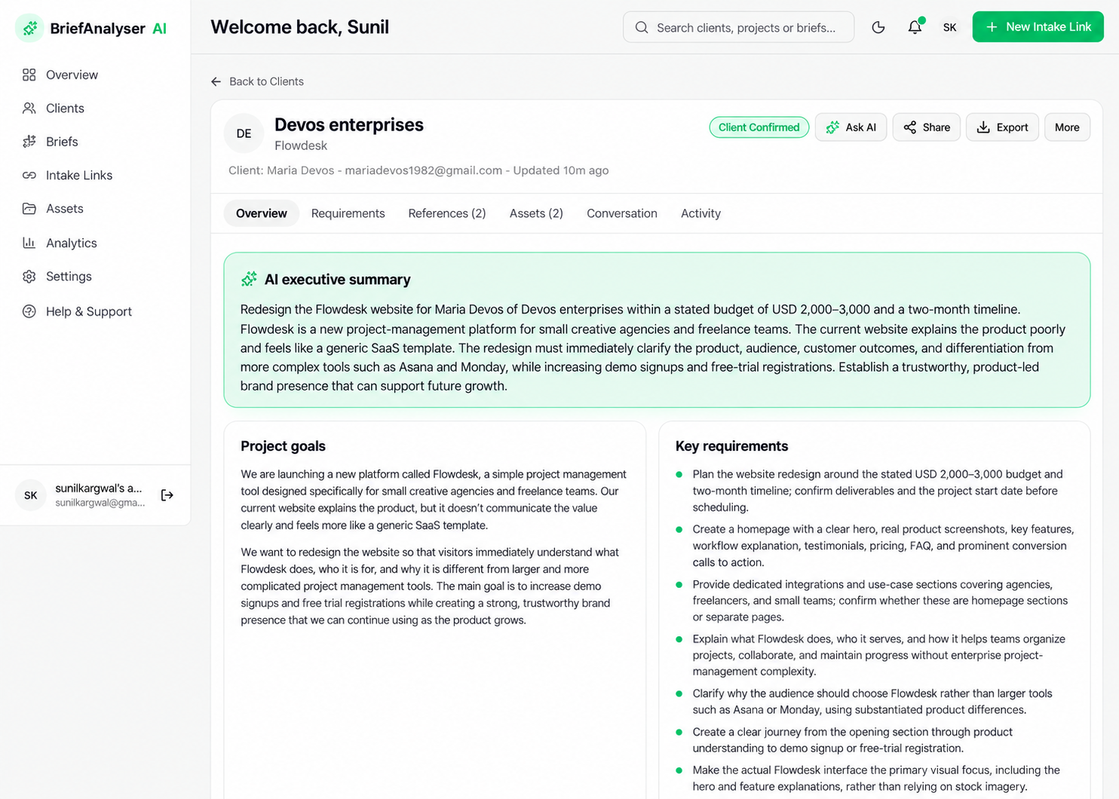Screen dimensions: 1119x799
Task: Click the New Intake Link button
Action: coord(1038,27)
